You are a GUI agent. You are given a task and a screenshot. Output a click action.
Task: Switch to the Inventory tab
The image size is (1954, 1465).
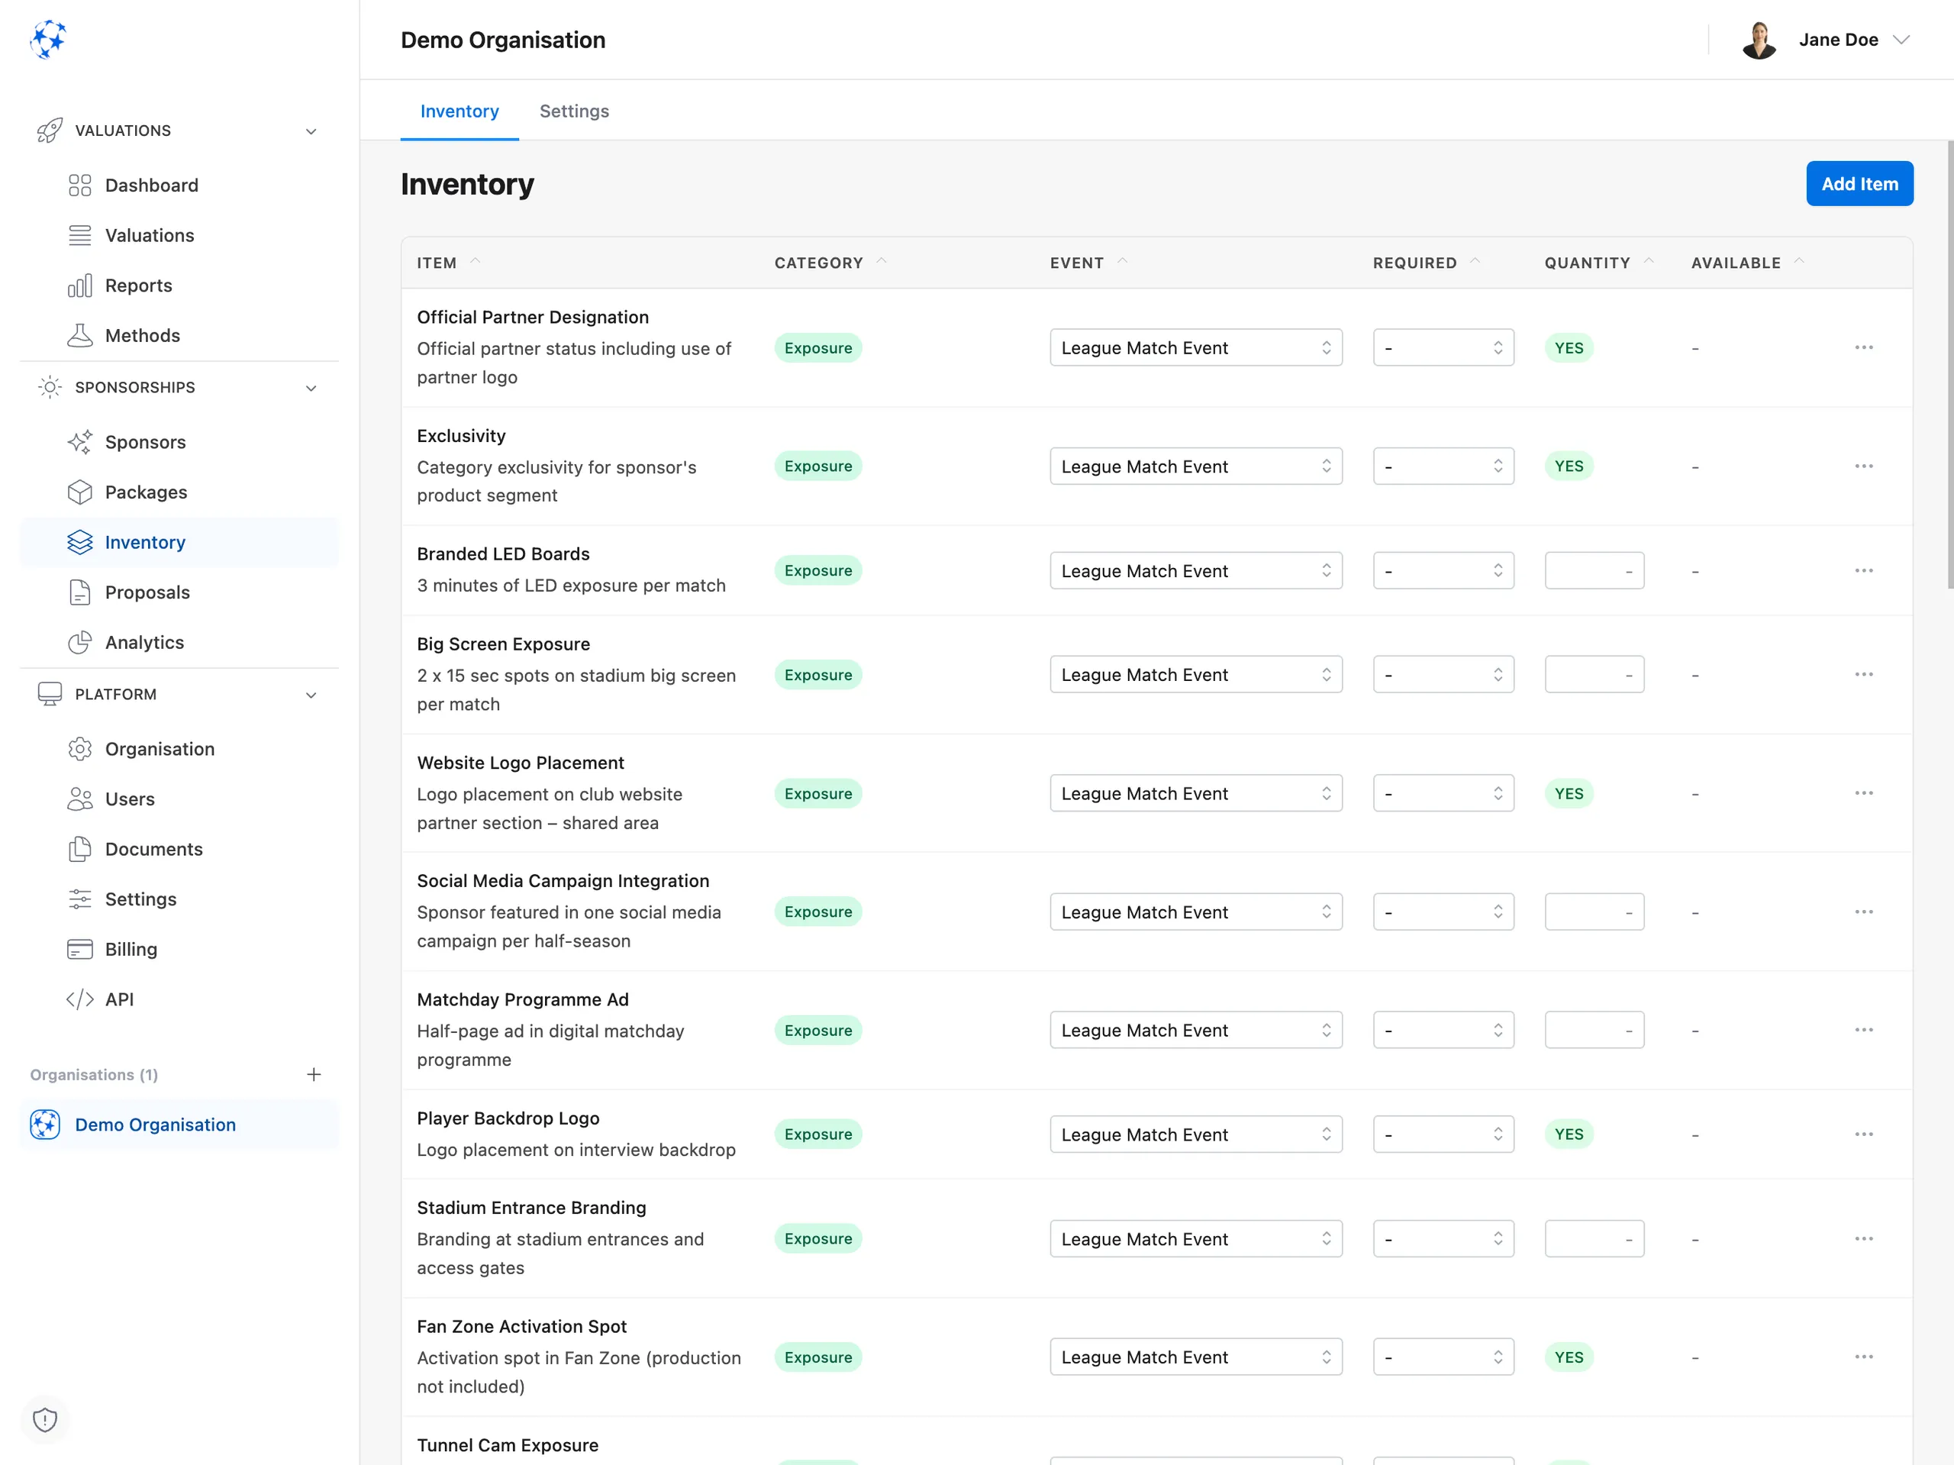pyautogui.click(x=459, y=111)
